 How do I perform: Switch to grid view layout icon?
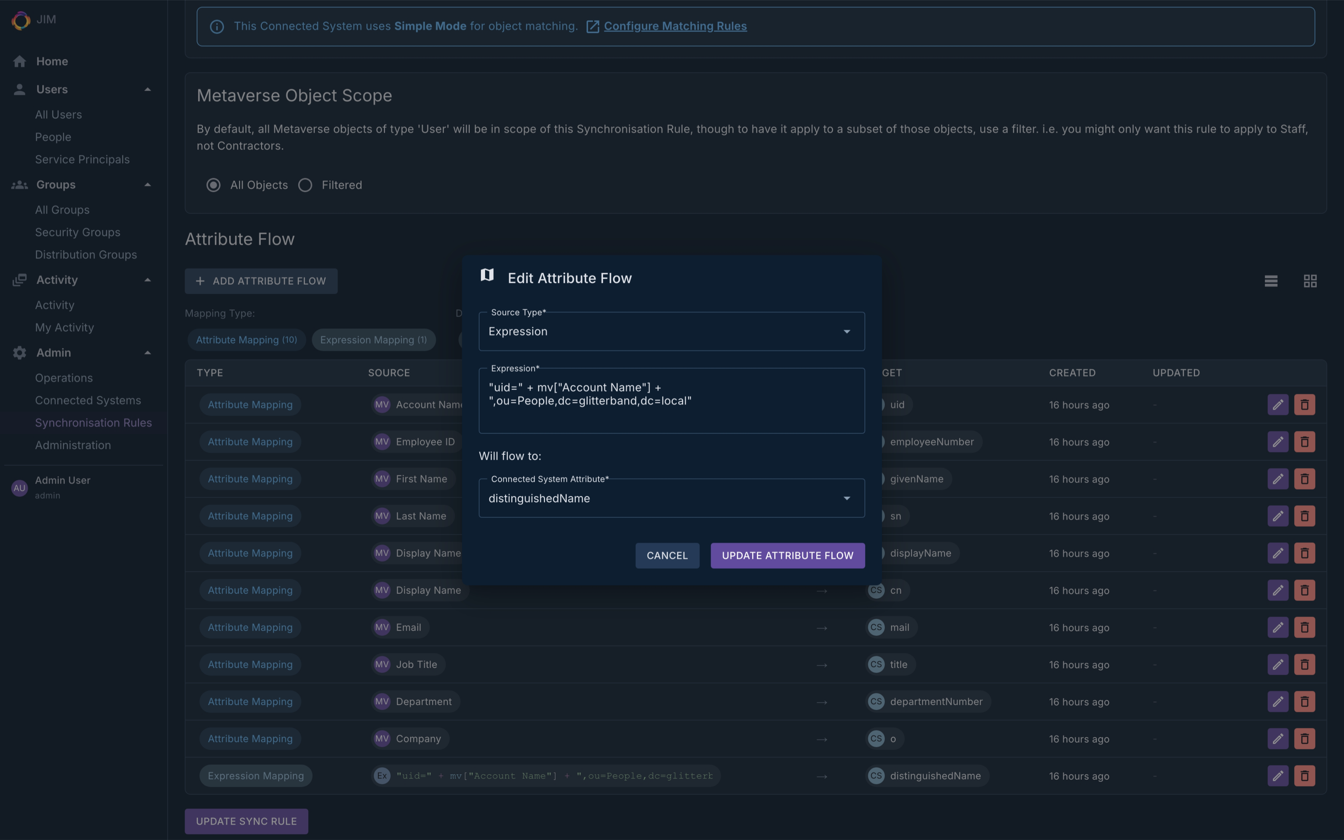[1310, 281]
